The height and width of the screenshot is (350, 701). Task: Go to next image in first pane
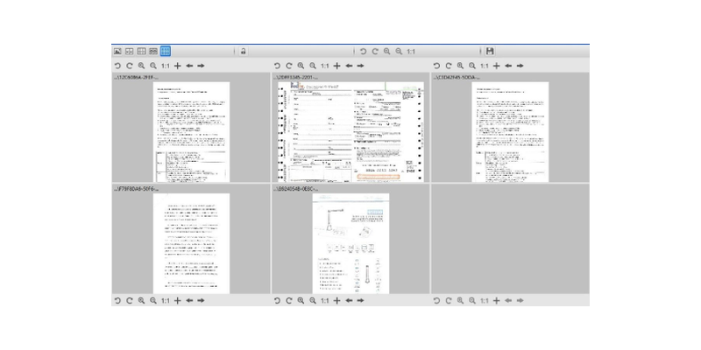201,66
